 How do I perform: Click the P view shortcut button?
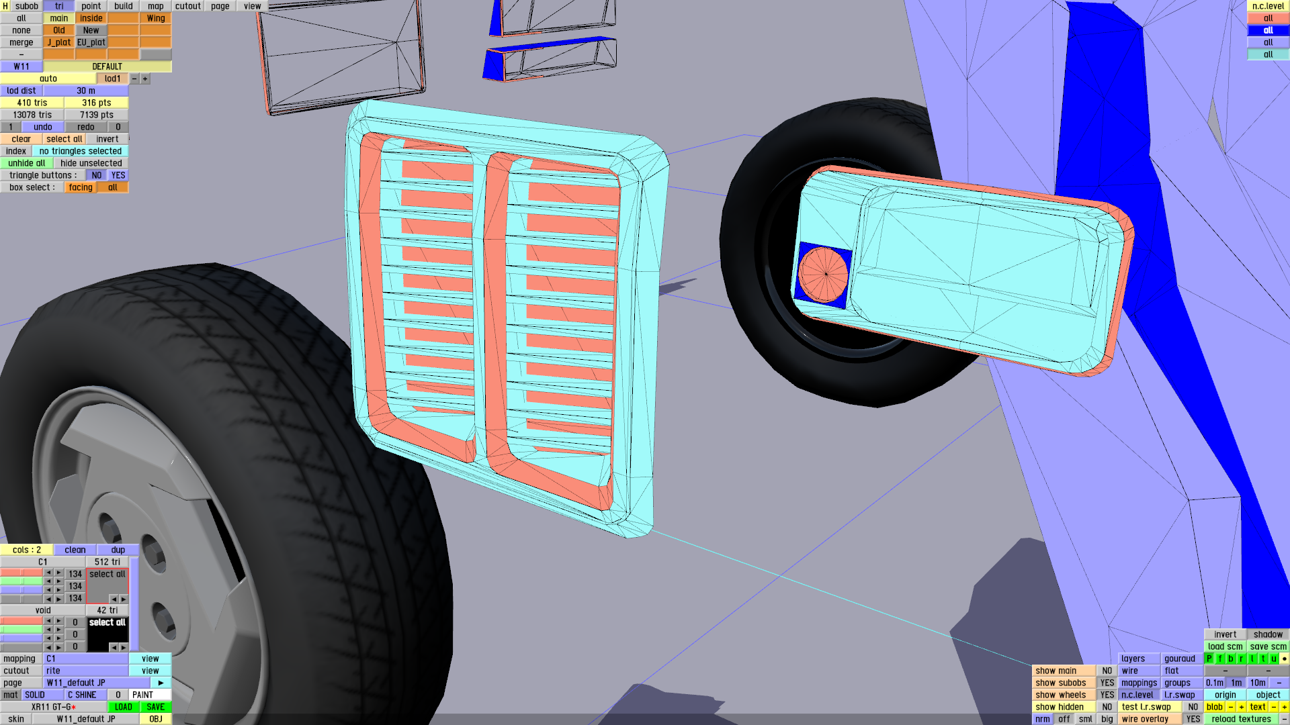pyautogui.click(x=1209, y=659)
